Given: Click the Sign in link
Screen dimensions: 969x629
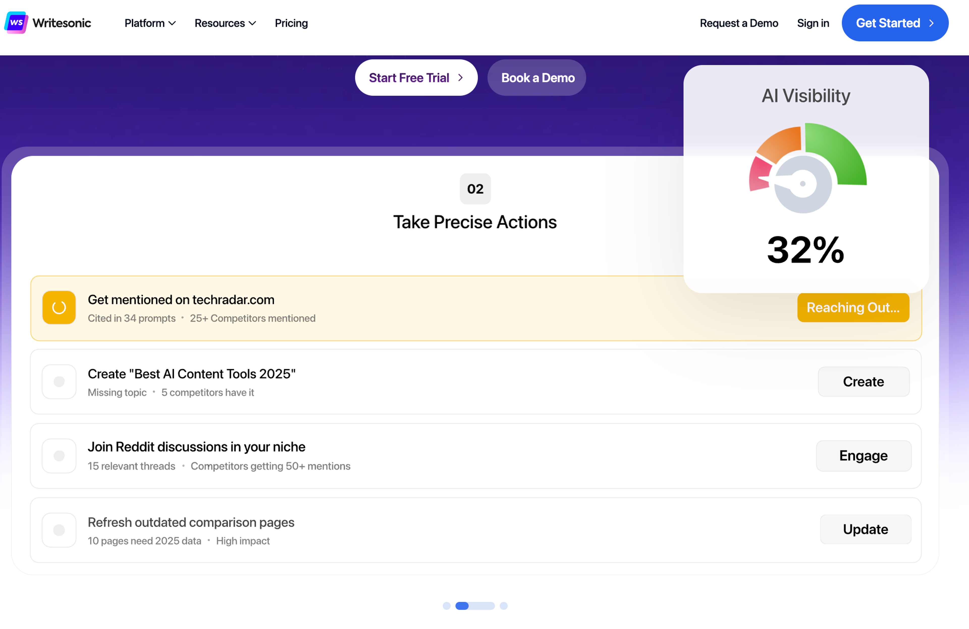Looking at the screenshot, I should [813, 23].
